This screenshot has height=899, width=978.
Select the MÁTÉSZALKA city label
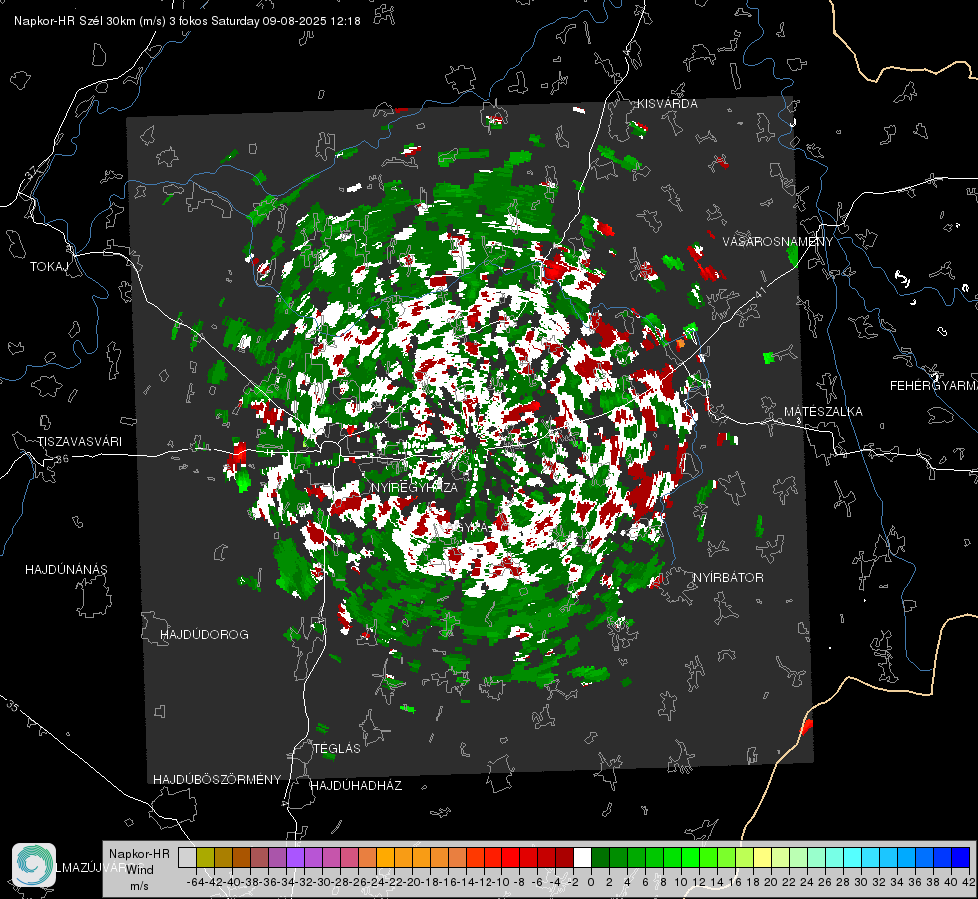click(823, 412)
